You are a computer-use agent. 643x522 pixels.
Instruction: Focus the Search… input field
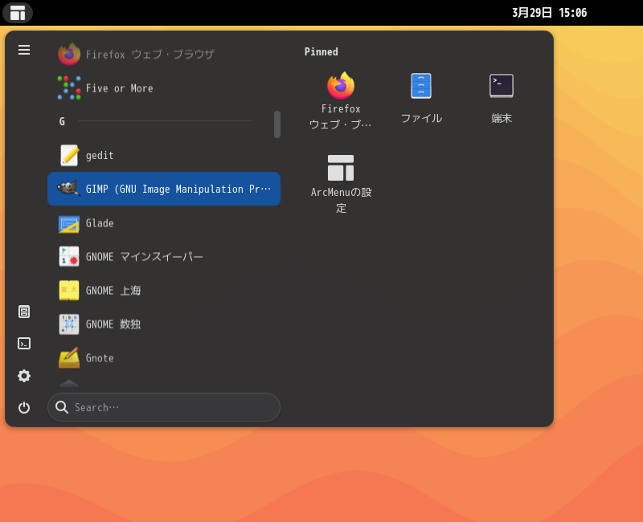point(164,407)
